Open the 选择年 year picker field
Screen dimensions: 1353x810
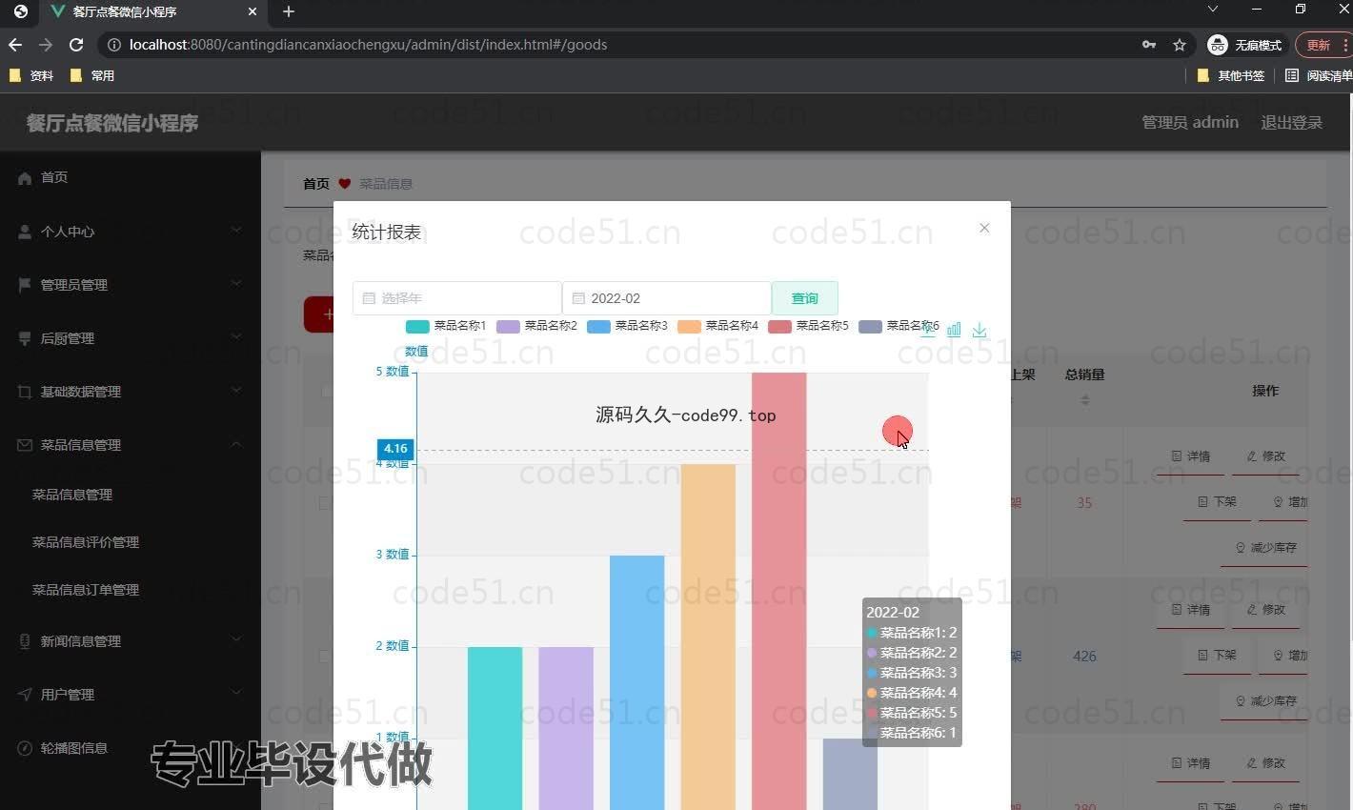click(x=456, y=298)
